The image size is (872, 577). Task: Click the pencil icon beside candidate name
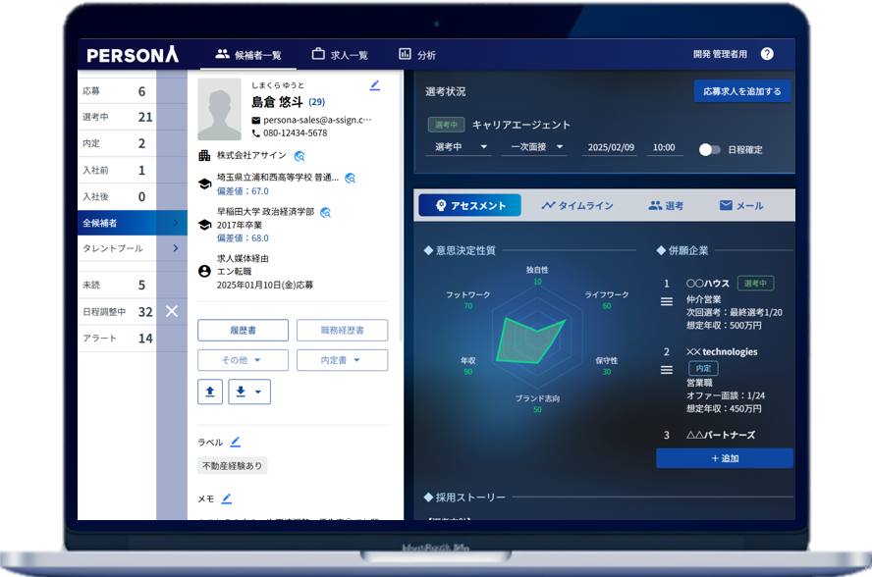pos(374,85)
